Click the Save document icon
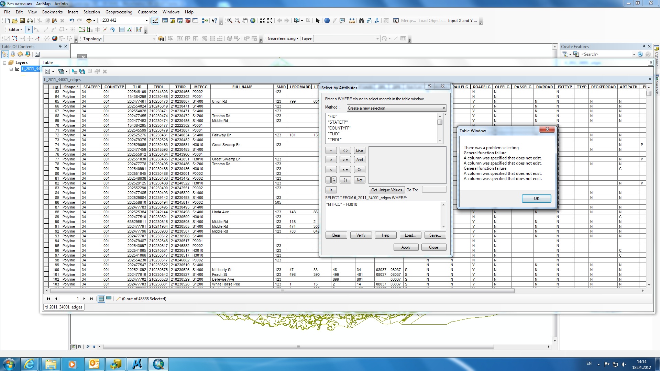Viewport: 660px width, 371px height. tap(22, 21)
